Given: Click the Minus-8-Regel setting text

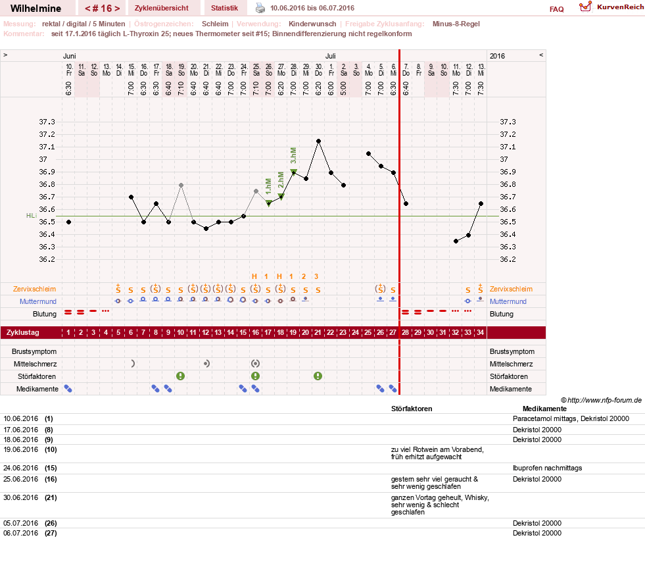Looking at the screenshot, I should click(456, 24).
